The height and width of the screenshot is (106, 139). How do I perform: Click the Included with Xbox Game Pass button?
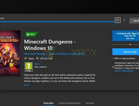126,36
